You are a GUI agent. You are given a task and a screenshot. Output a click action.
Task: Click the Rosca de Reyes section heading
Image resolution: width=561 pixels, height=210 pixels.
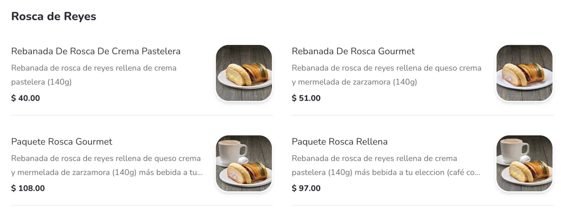(54, 16)
